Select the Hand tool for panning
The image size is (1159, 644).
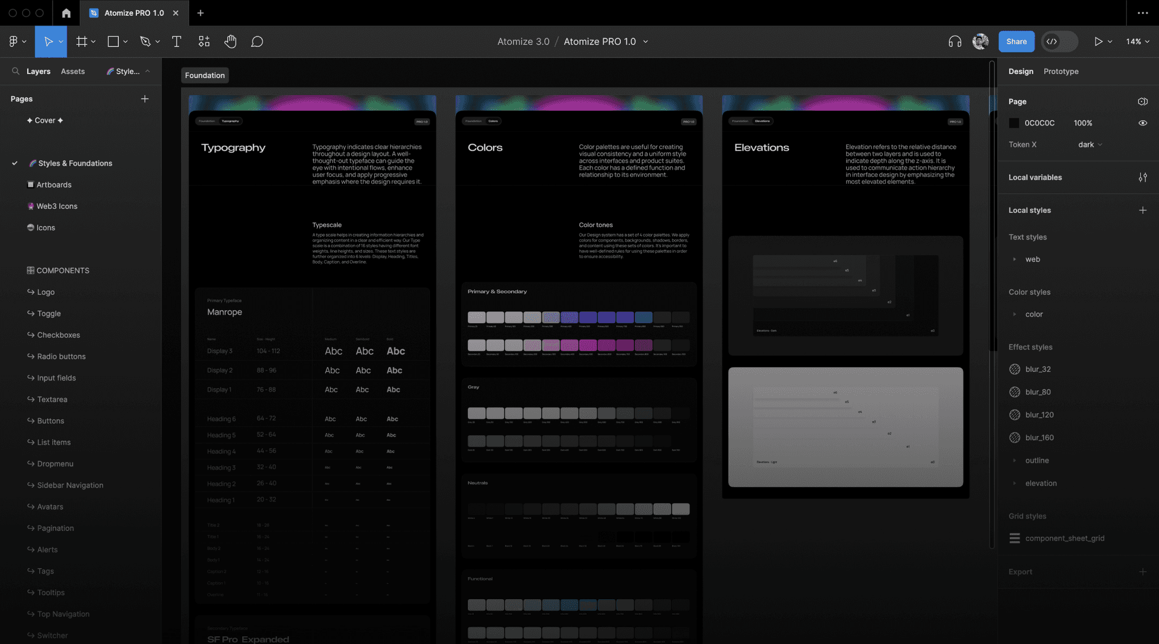[230, 41]
